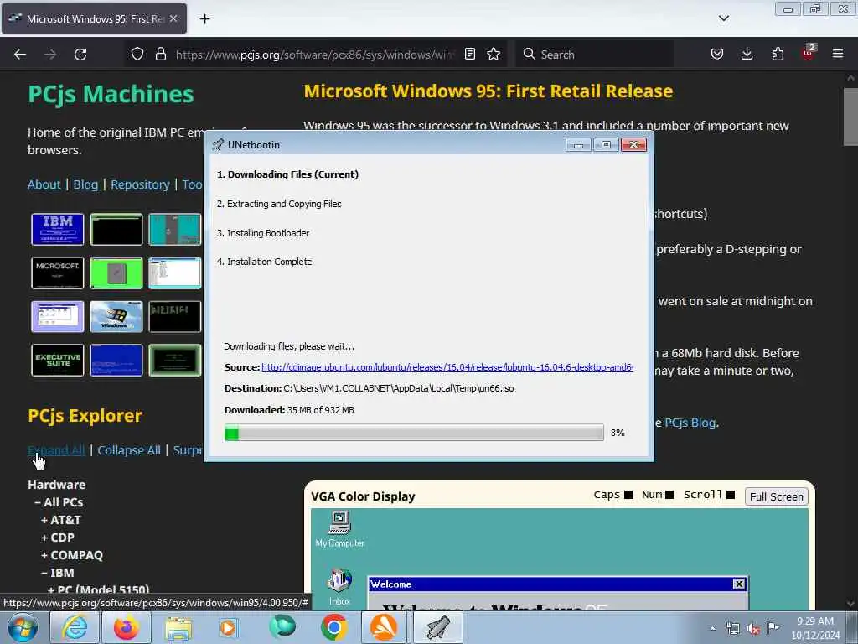Collapse the IBM tree node

(58, 572)
